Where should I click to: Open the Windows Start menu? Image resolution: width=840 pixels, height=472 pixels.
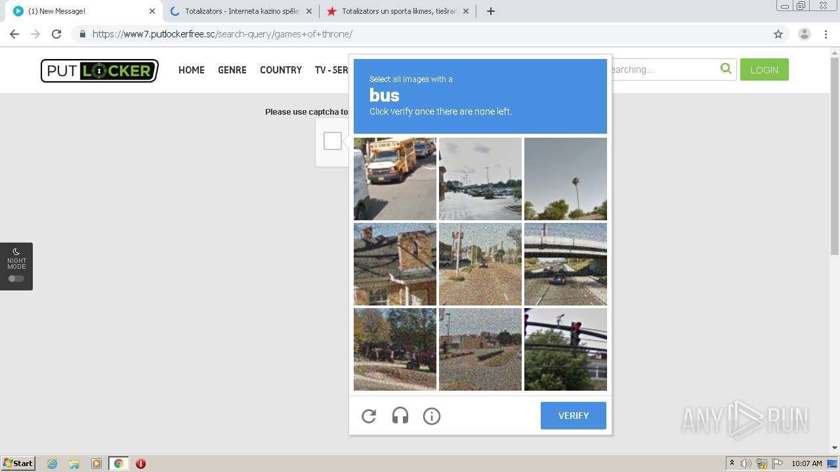[x=18, y=463]
